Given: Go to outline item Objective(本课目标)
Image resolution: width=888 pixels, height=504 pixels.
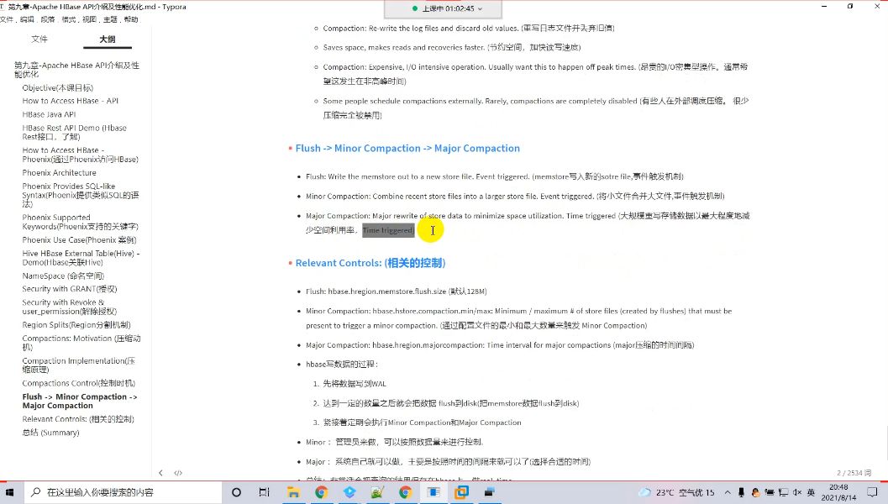Looking at the screenshot, I should point(58,87).
